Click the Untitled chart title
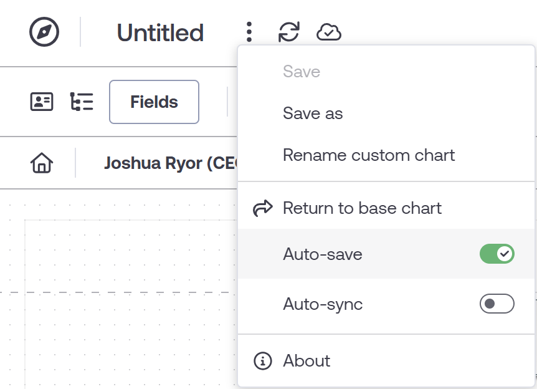 (x=159, y=32)
